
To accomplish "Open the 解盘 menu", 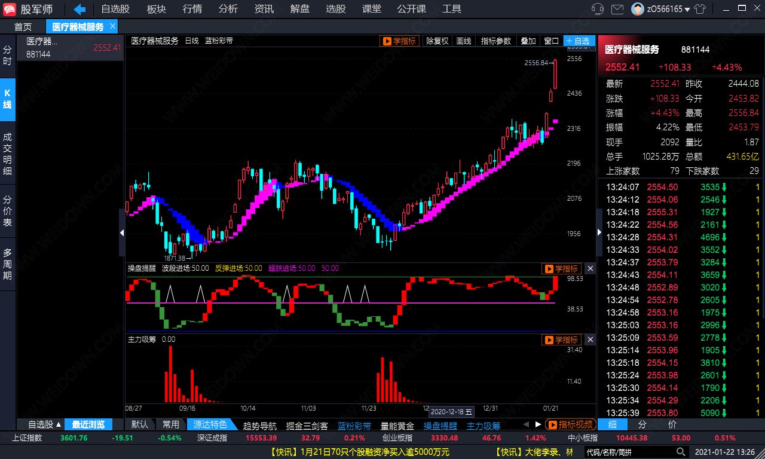I will click(x=300, y=9).
